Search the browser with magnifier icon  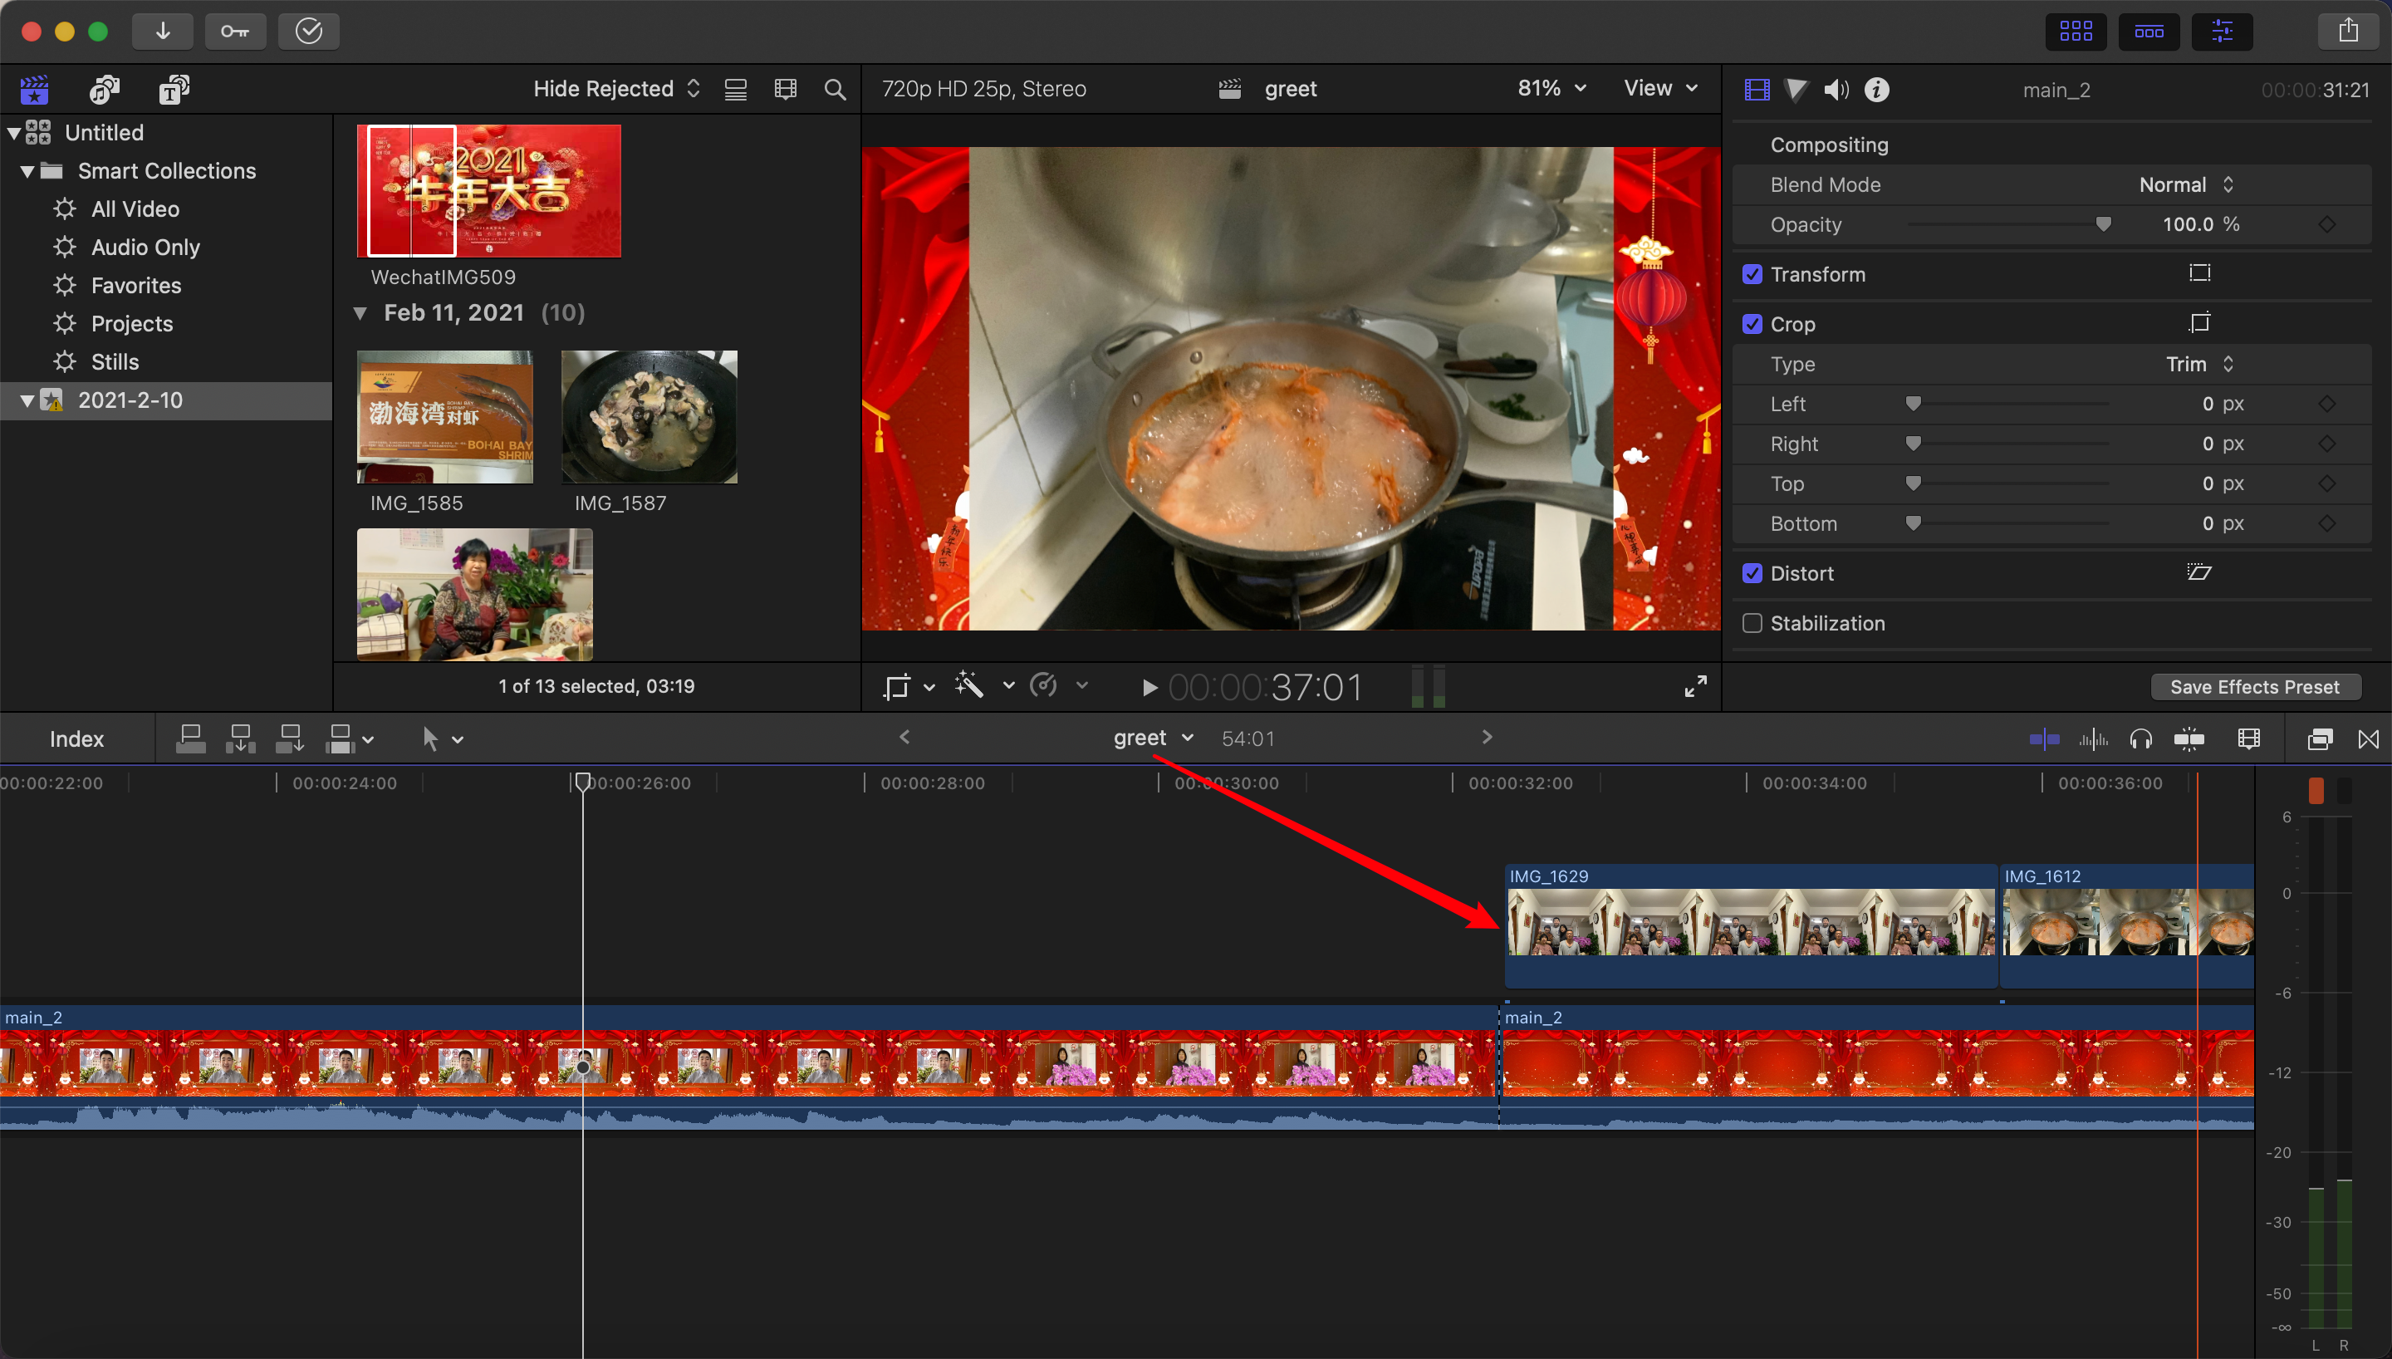coord(835,90)
